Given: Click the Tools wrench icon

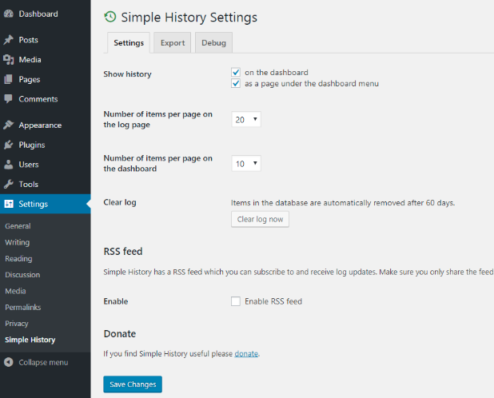Looking at the screenshot, I should click(9, 185).
